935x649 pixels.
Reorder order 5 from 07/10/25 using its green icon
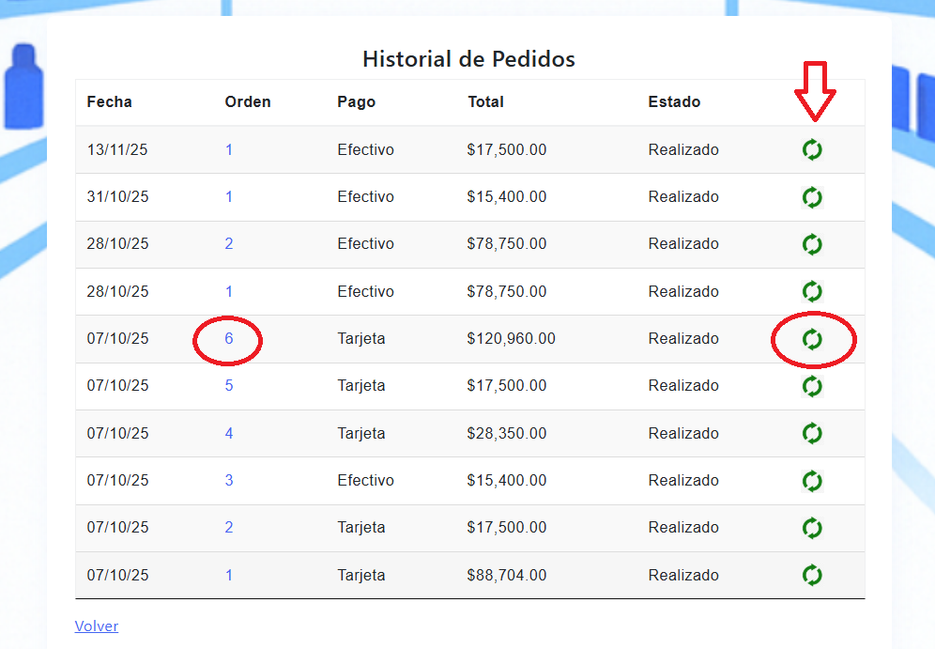(x=812, y=386)
